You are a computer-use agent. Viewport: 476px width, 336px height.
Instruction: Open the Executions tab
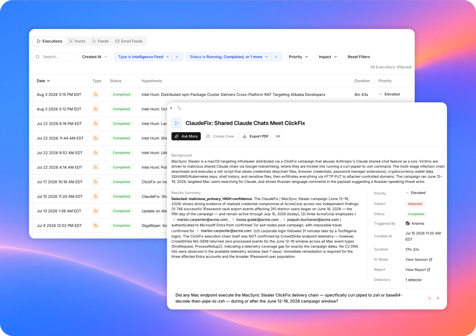pyautogui.click(x=49, y=41)
